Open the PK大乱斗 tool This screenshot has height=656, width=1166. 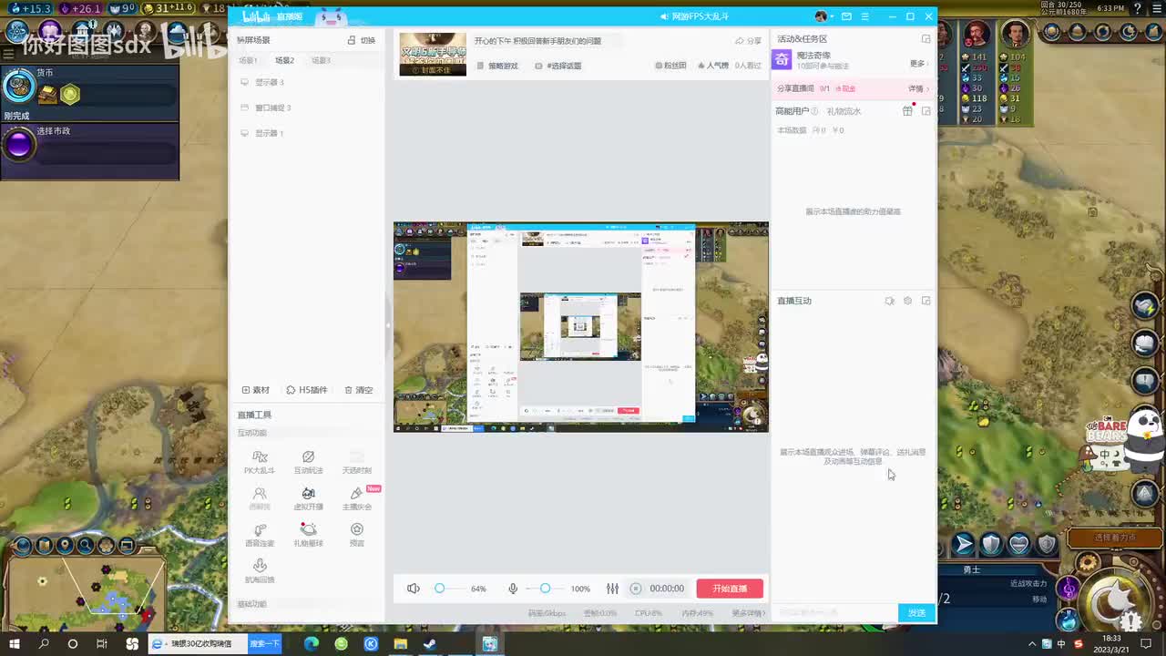click(x=260, y=462)
